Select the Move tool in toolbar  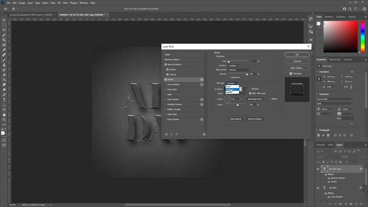[x=4, y=20]
